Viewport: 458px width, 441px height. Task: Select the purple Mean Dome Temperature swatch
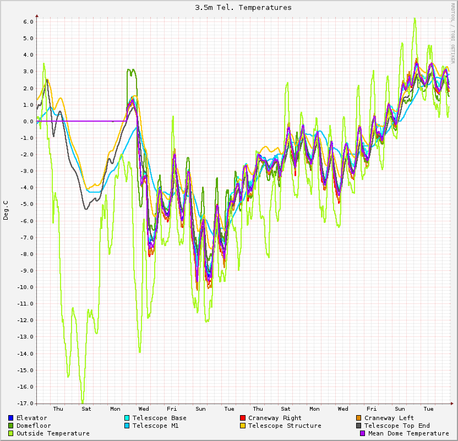[x=363, y=434]
